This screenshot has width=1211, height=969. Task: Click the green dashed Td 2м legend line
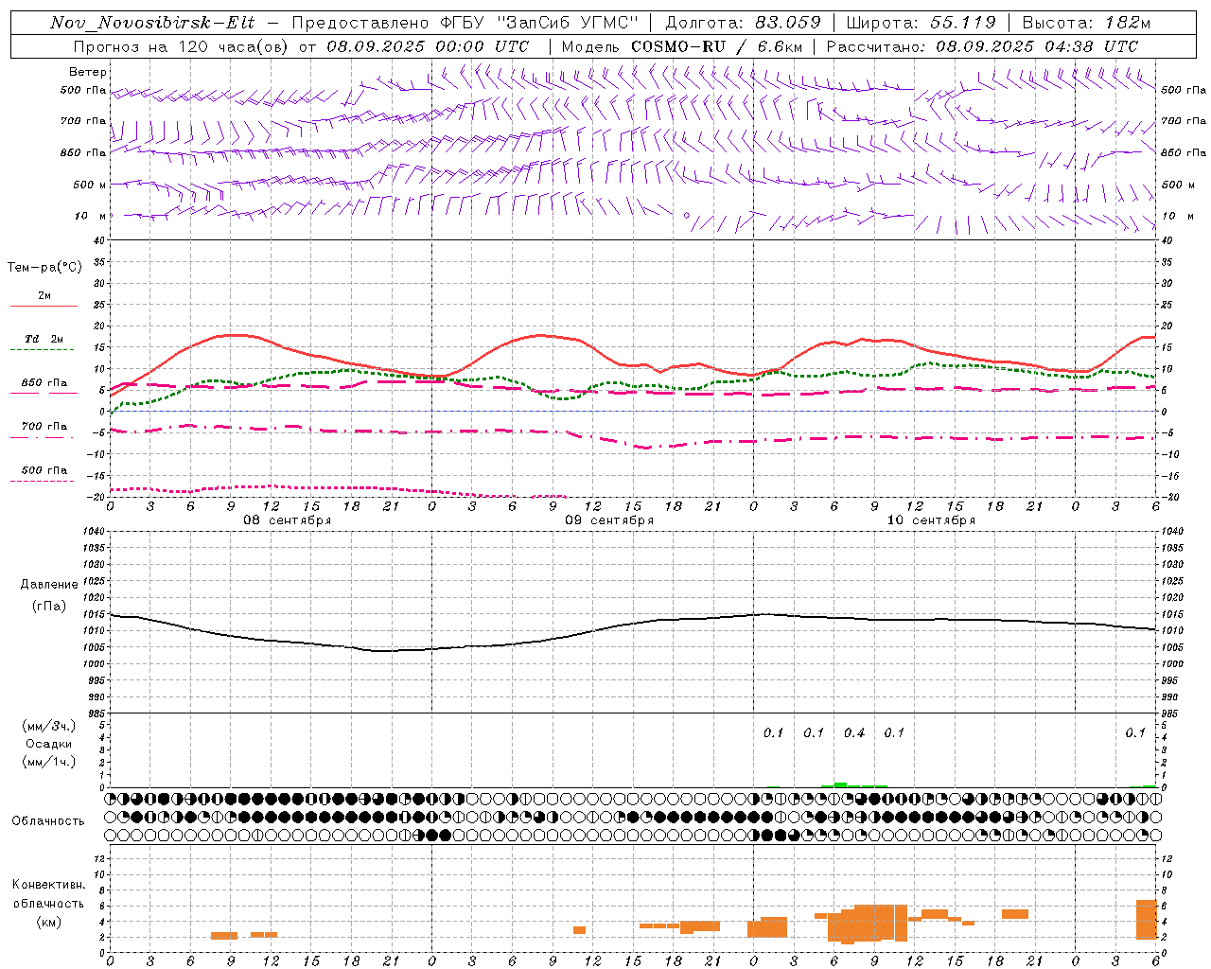pyautogui.click(x=44, y=350)
